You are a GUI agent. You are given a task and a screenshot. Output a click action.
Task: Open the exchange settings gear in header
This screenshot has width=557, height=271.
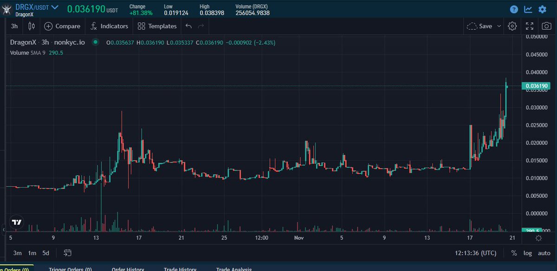point(542,9)
